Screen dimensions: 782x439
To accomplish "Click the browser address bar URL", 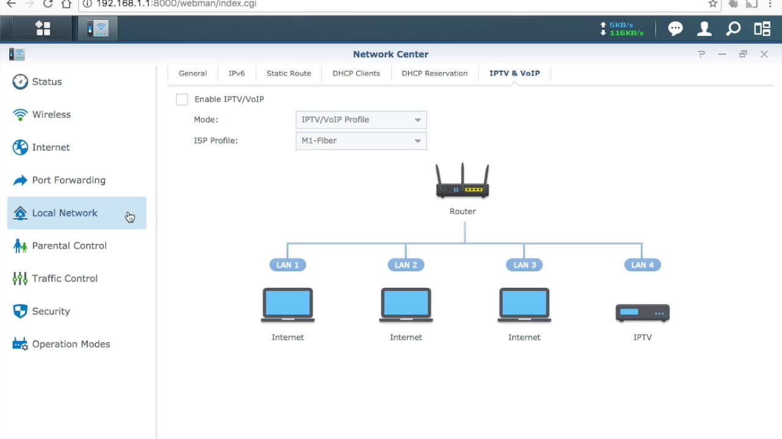I will tap(176, 4).
